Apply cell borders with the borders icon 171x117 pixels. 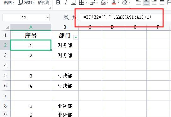(82, 2)
